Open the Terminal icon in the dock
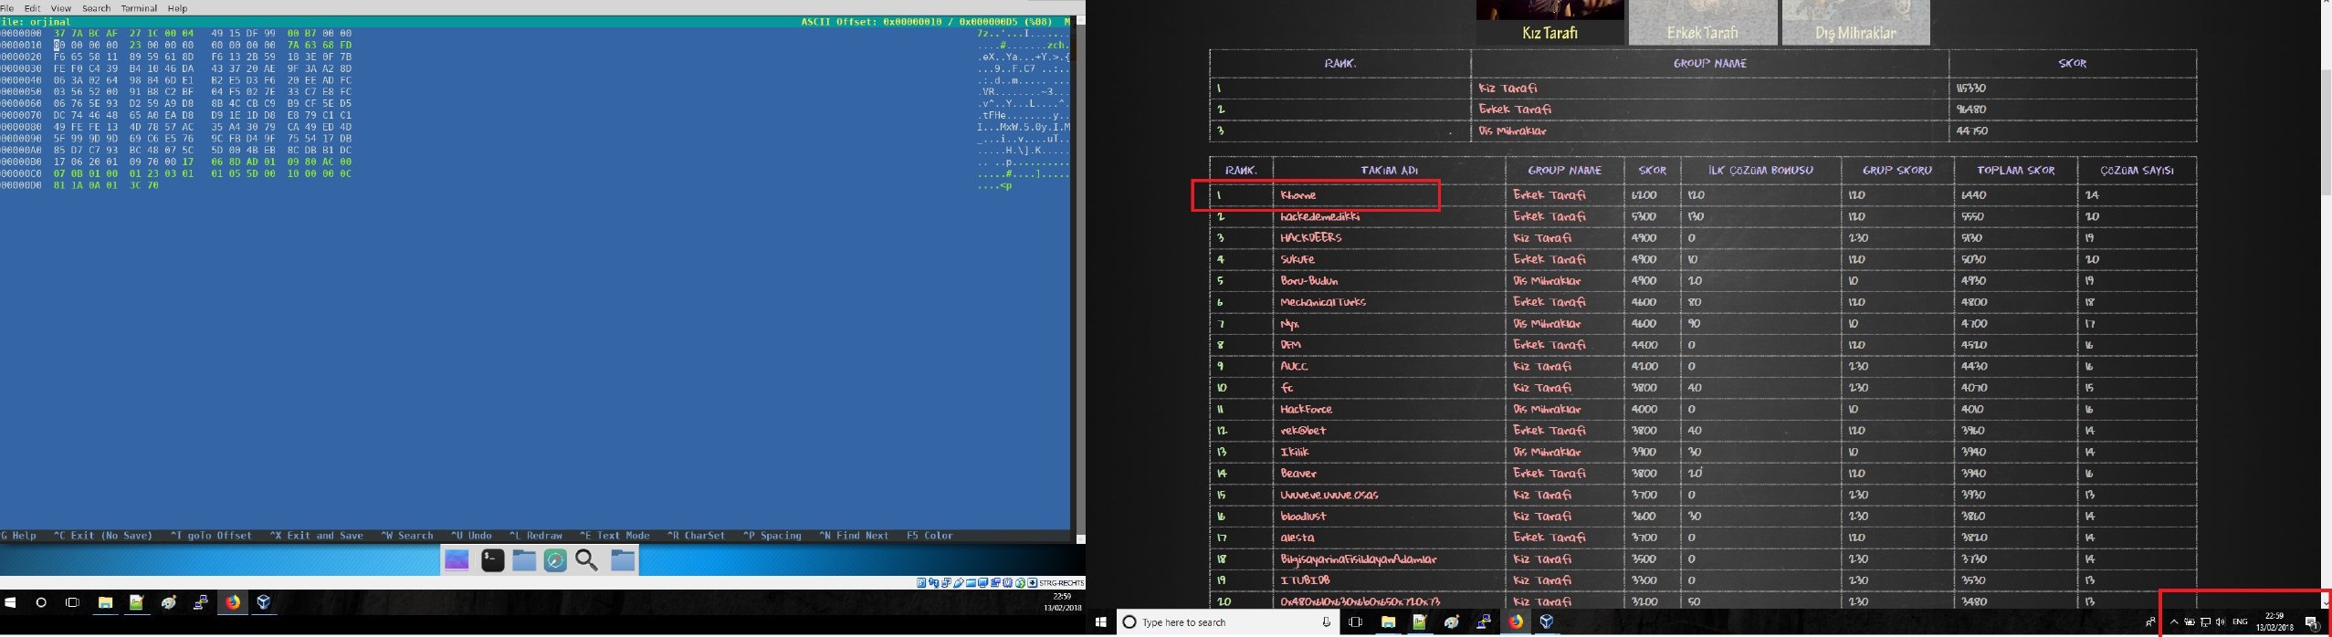2332x637 pixels. pyautogui.click(x=493, y=560)
